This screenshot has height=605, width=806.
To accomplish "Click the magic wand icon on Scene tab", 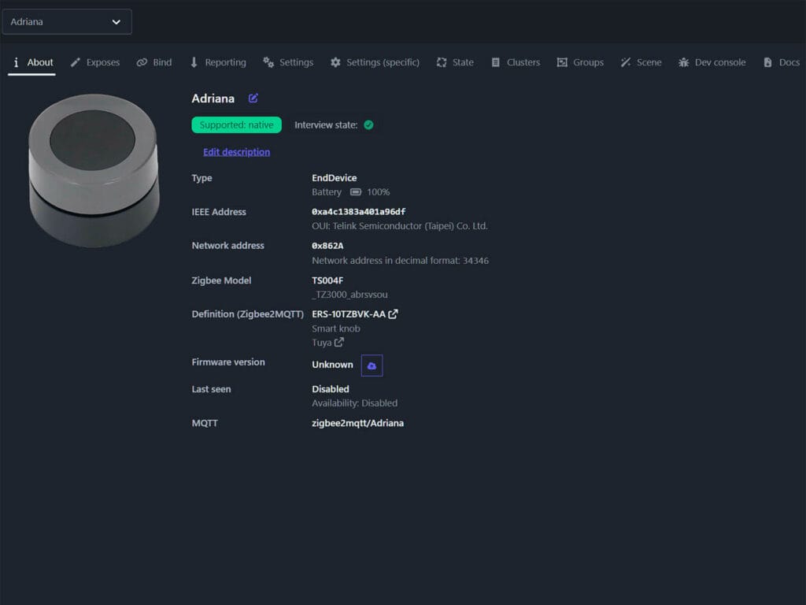I will (x=626, y=62).
